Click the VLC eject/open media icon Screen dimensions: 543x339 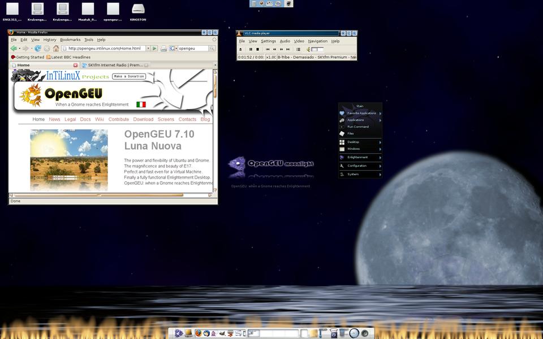[241, 49]
